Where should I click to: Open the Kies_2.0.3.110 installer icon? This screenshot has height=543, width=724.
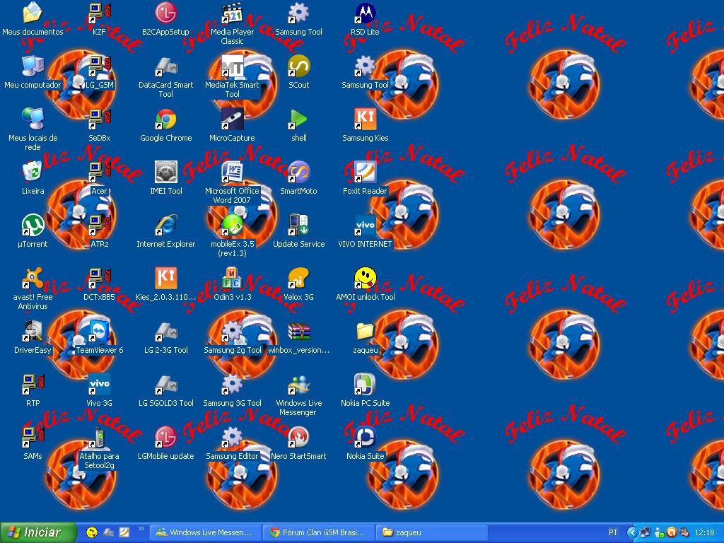click(165, 279)
